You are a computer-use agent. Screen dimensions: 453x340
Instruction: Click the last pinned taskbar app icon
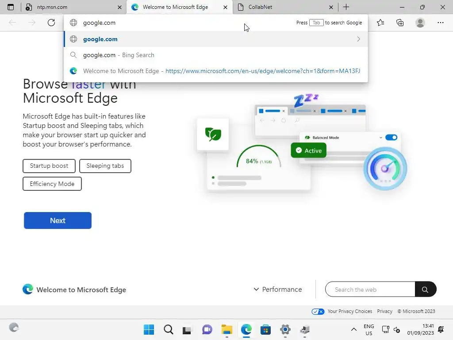304,329
